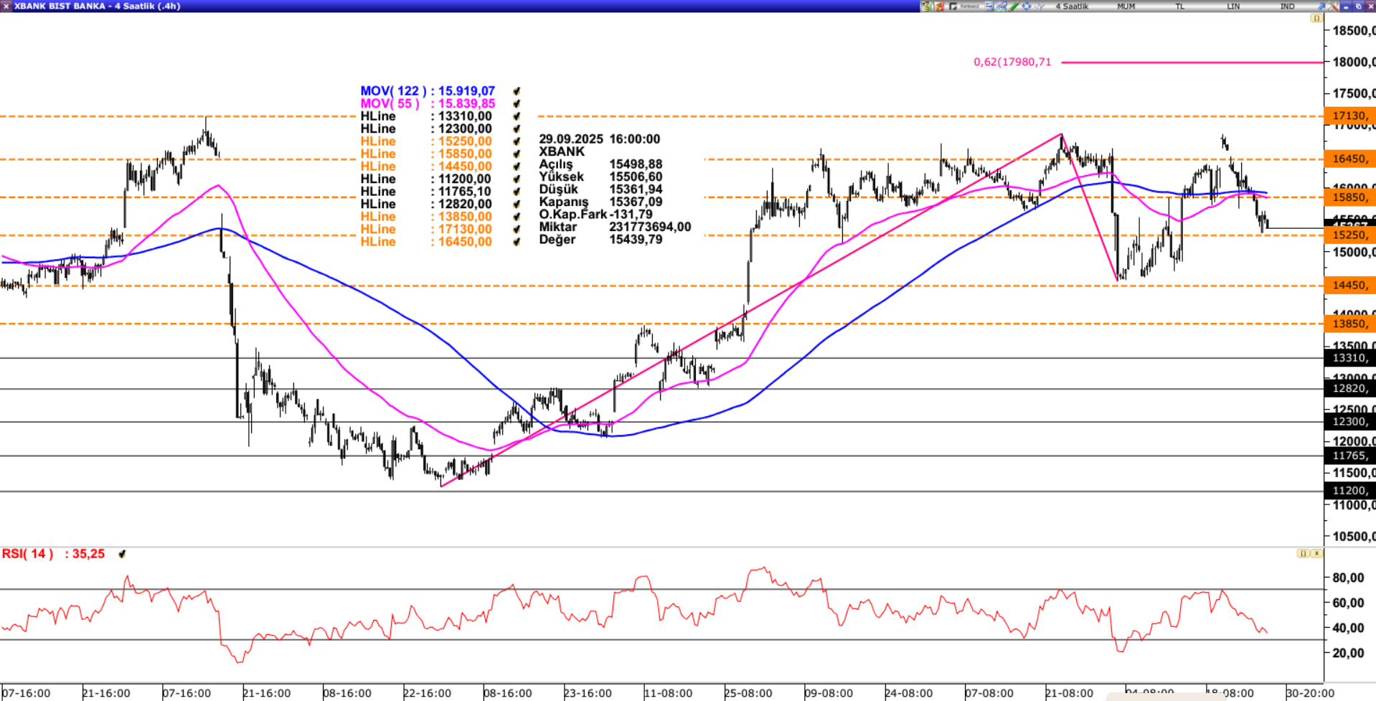This screenshot has height=701, width=1376.
Task: Open the MUM chart type selector
Action: point(1126,6)
